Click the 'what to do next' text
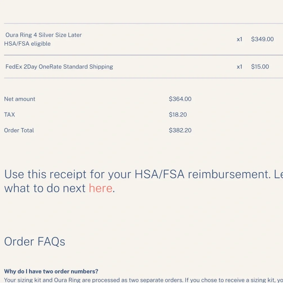The image size is (283, 283). point(45,188)
